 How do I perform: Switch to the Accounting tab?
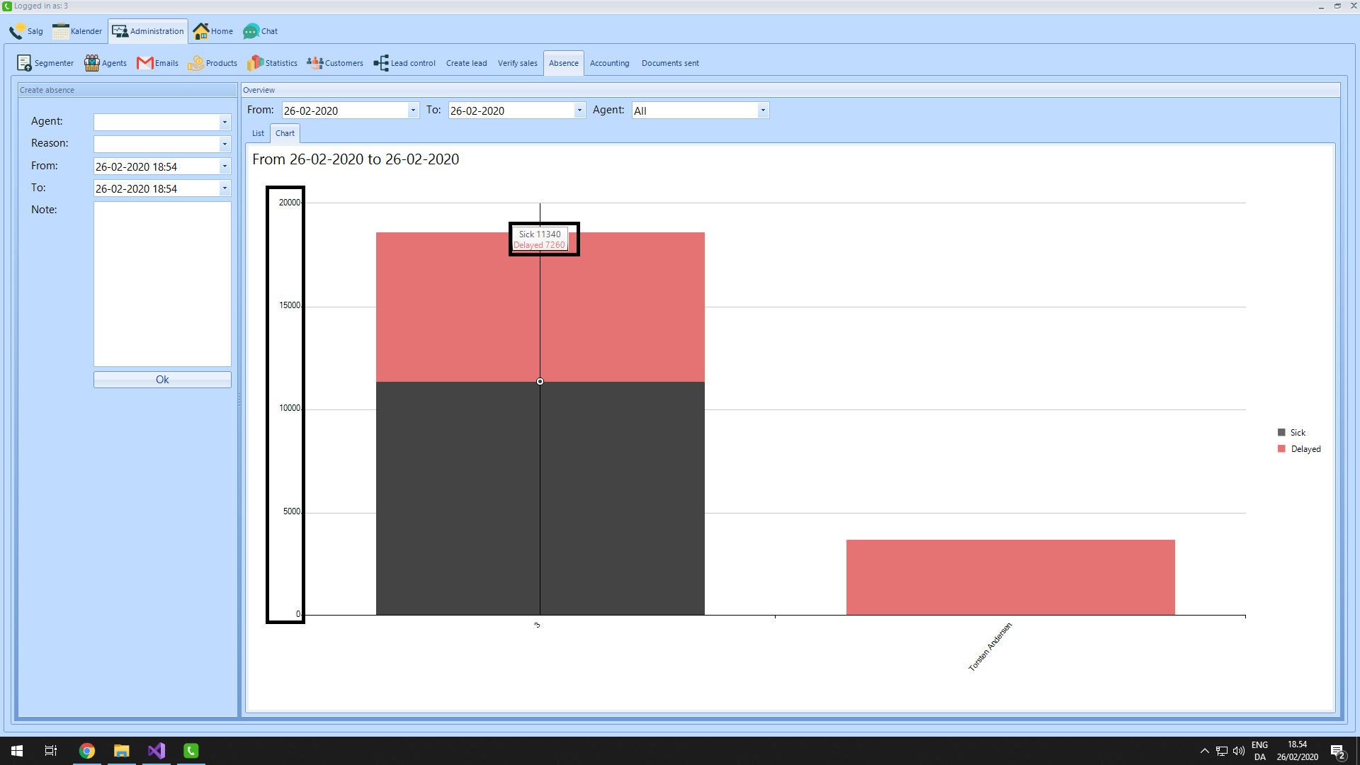click(609, 63)
